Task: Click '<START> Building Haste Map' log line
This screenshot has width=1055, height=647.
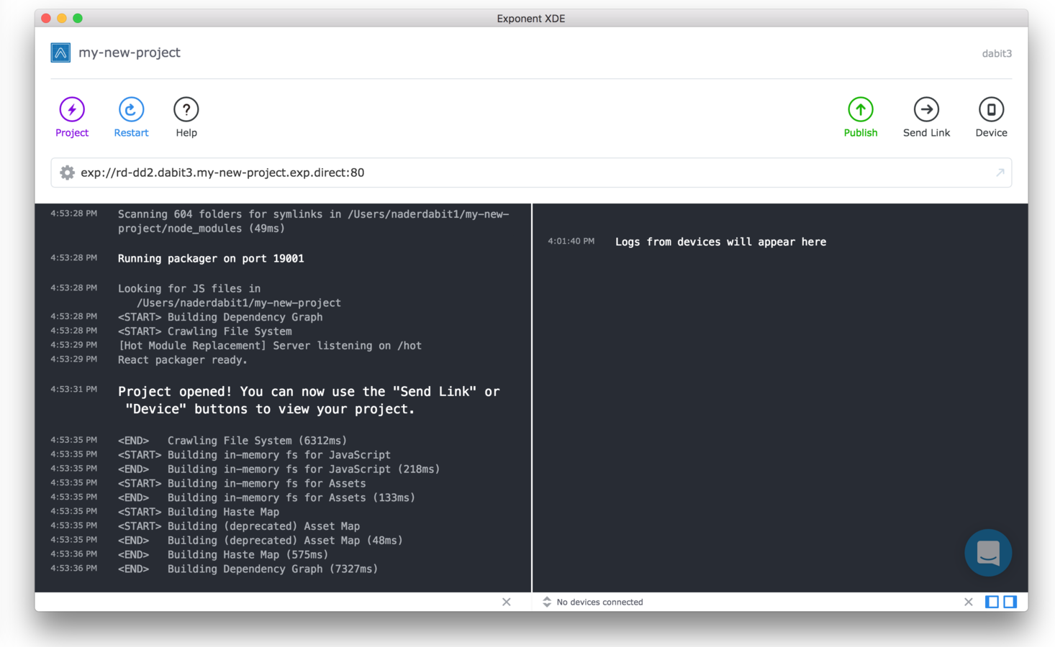Action: [x=199, y=512]
